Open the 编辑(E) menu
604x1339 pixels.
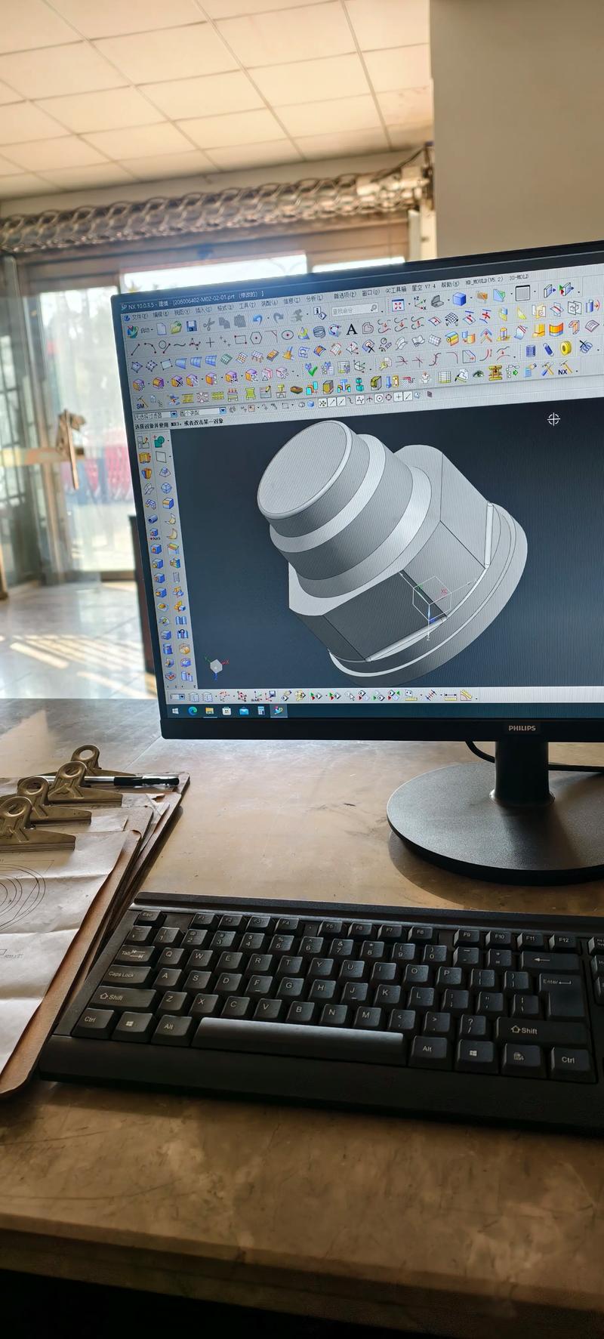click(161, 314)
